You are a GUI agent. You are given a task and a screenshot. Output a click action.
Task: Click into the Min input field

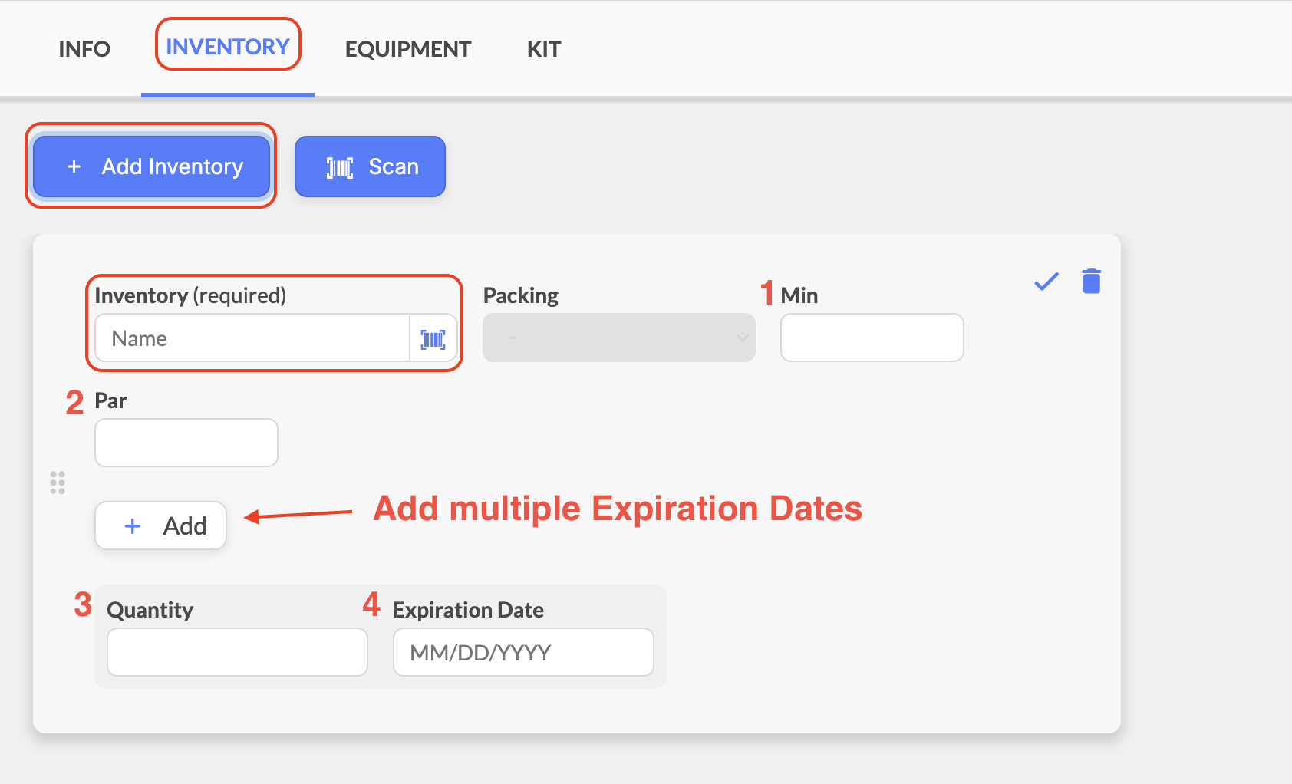click(x=872, y=338)
